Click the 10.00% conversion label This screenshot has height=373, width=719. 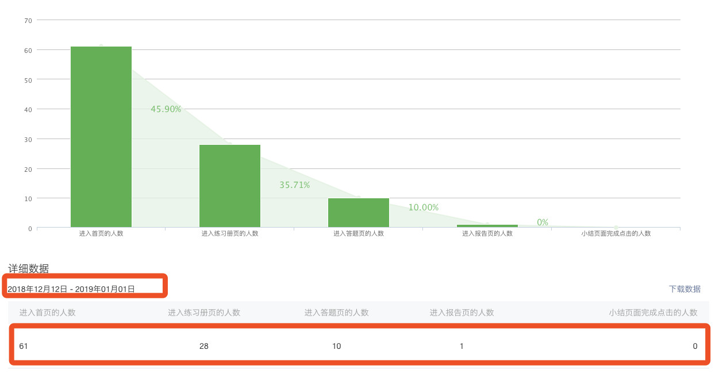coord(424,207)
